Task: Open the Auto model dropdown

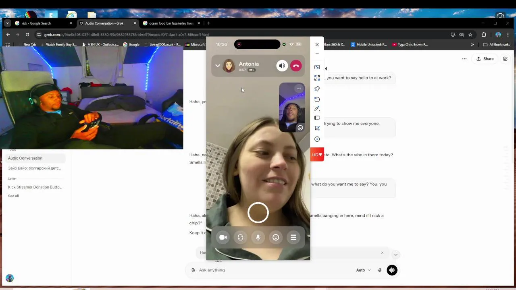Action: pos(363,270)
